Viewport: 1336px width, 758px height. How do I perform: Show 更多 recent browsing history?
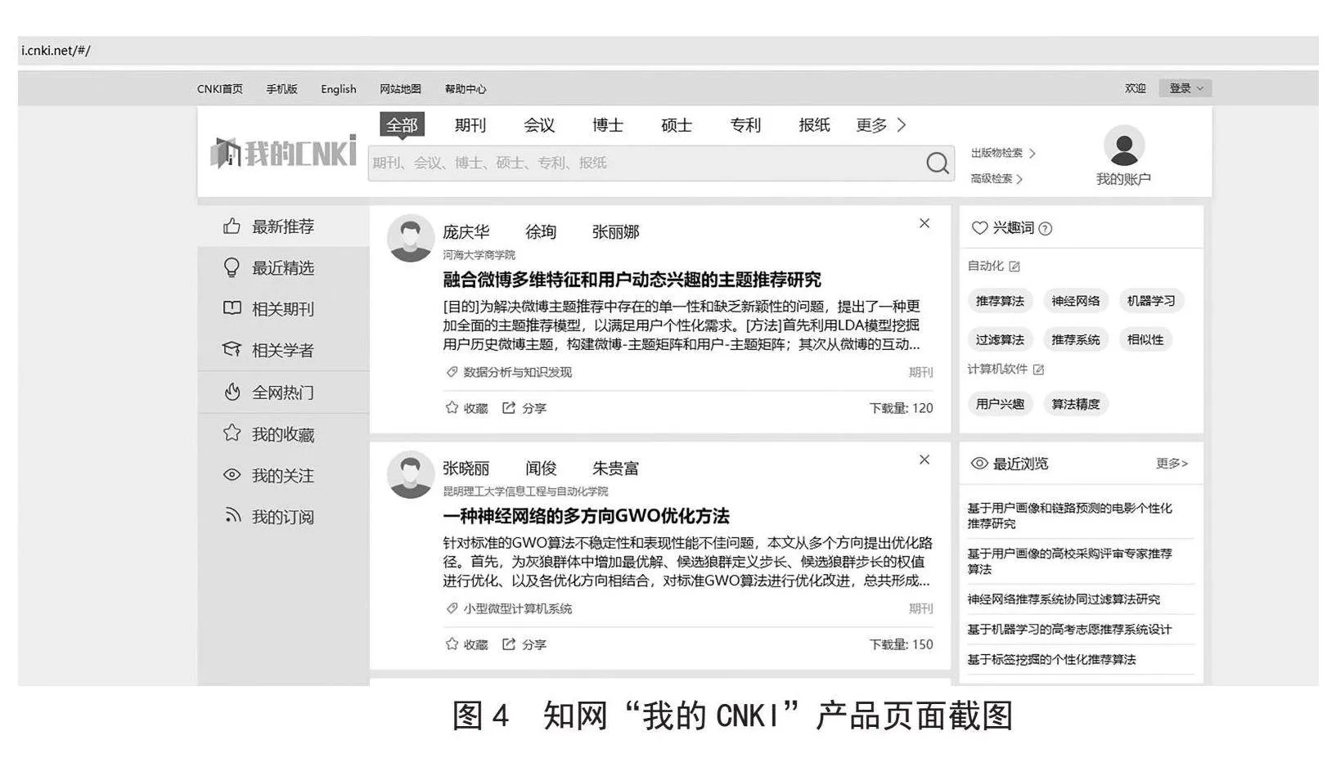(1172, 464)
